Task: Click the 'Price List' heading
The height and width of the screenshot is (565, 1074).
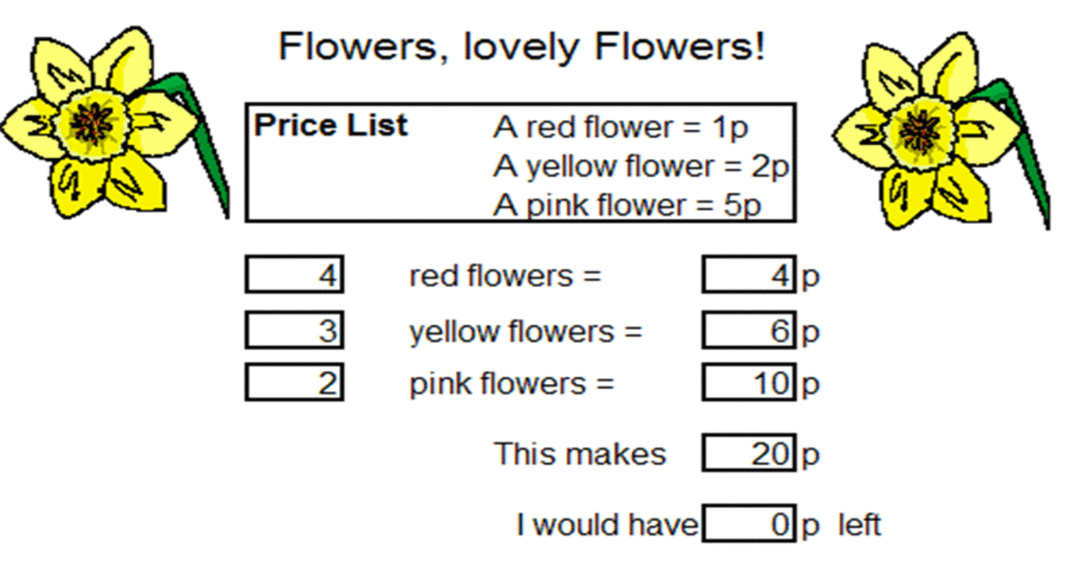Action: click(x=331, y=125)
